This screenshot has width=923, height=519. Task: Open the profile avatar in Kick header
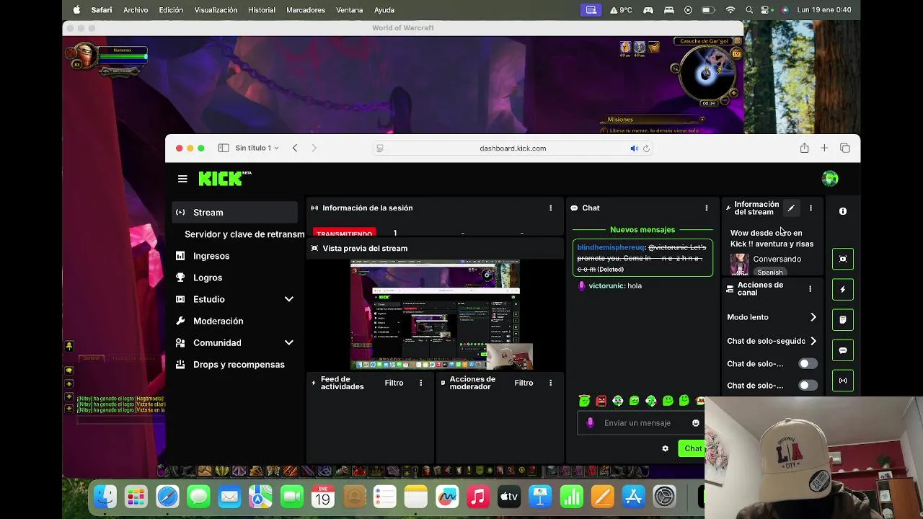point(830,179)
